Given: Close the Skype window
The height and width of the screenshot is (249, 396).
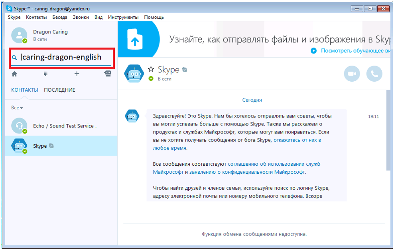Looking at the screenshot, I should pyautogui.click(x=383, y=9).
